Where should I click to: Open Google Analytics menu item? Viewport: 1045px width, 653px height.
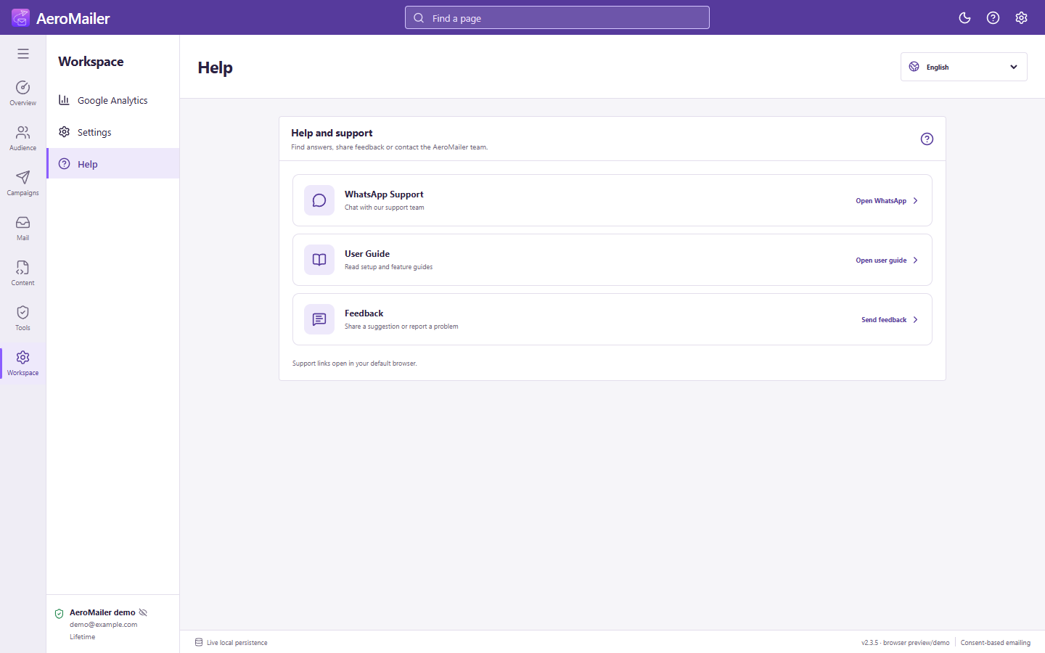tap(113, 100)
